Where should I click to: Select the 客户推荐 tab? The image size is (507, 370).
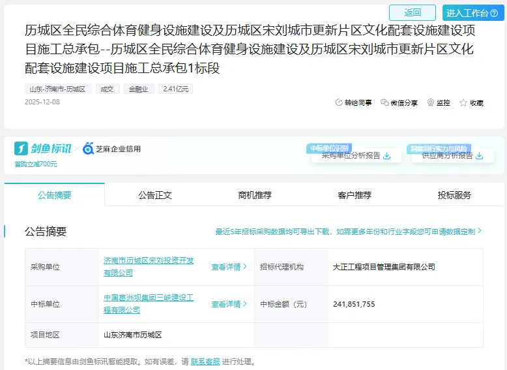355,195
